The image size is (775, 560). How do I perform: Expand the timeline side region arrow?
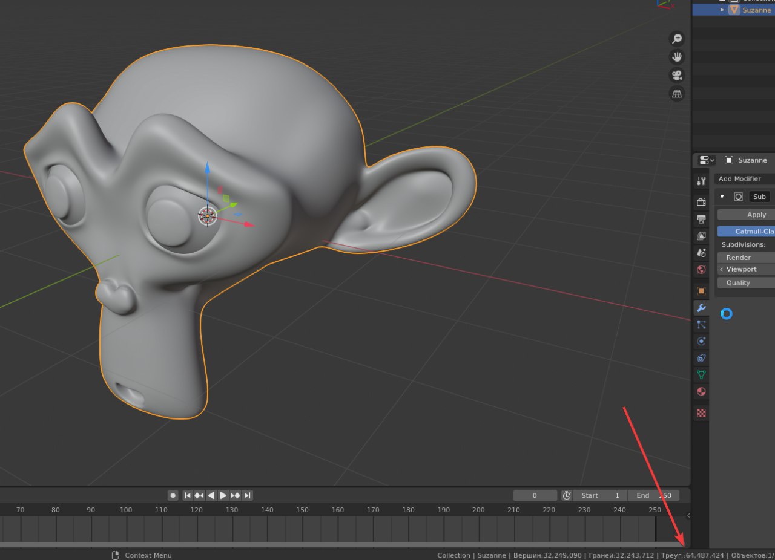[687, 516]
